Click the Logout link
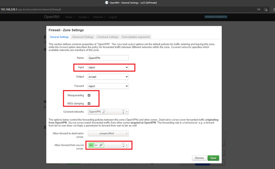This screenshot has width=275, height=169. pos(113,17)
